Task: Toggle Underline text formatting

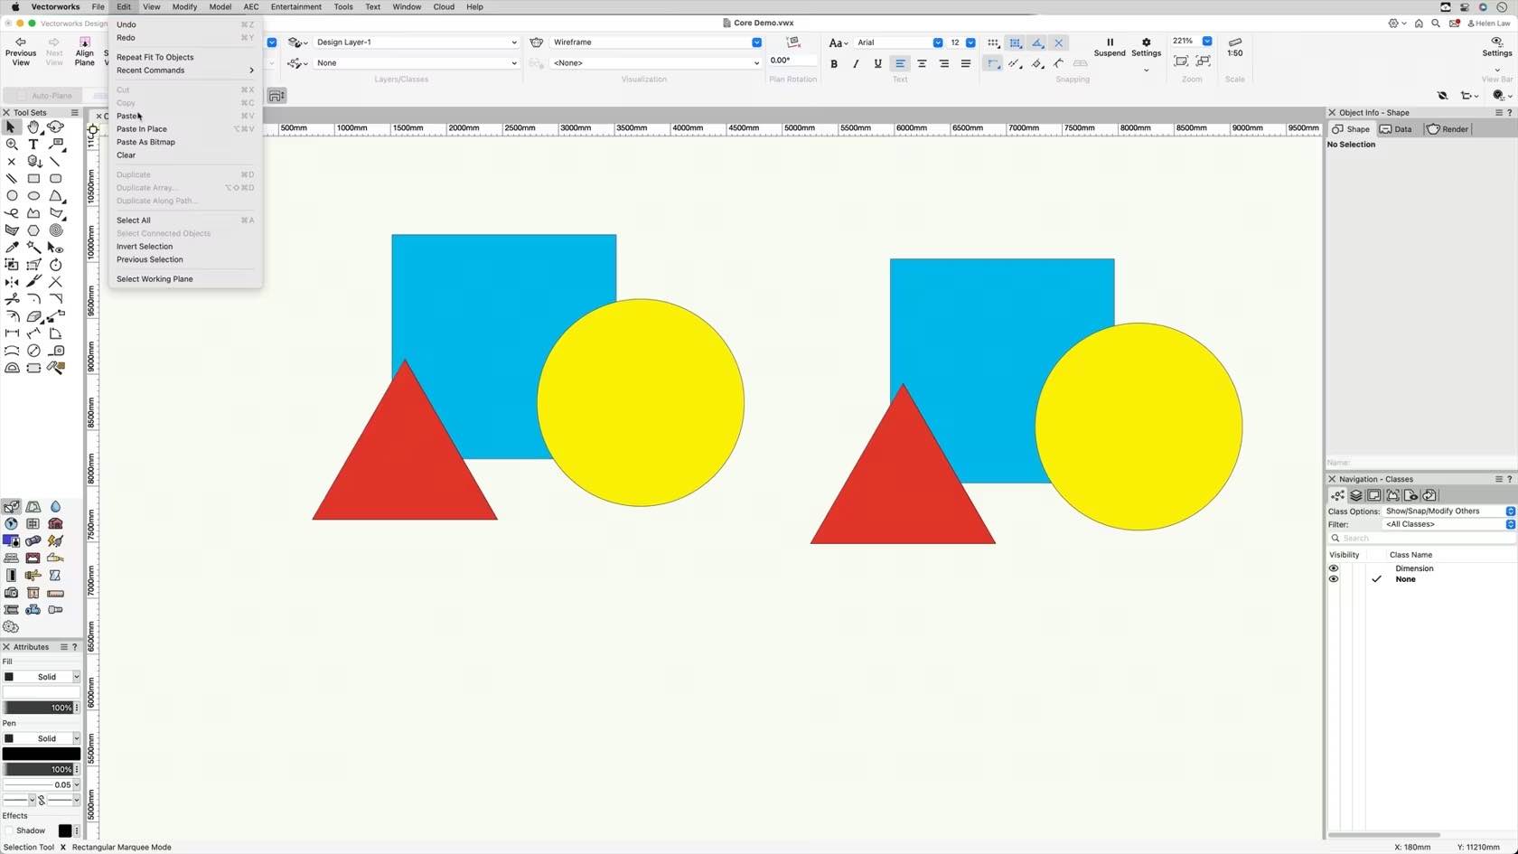Action: tap(877, 64)
